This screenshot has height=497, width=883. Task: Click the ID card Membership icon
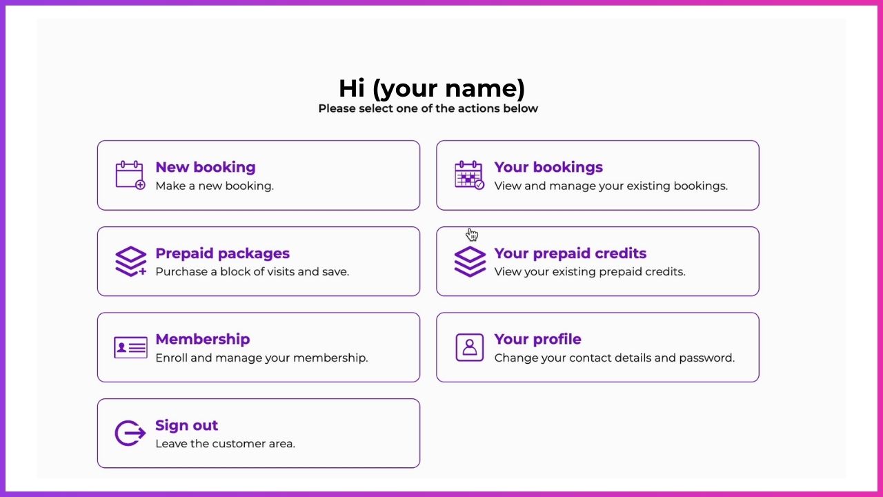[130, 347]
